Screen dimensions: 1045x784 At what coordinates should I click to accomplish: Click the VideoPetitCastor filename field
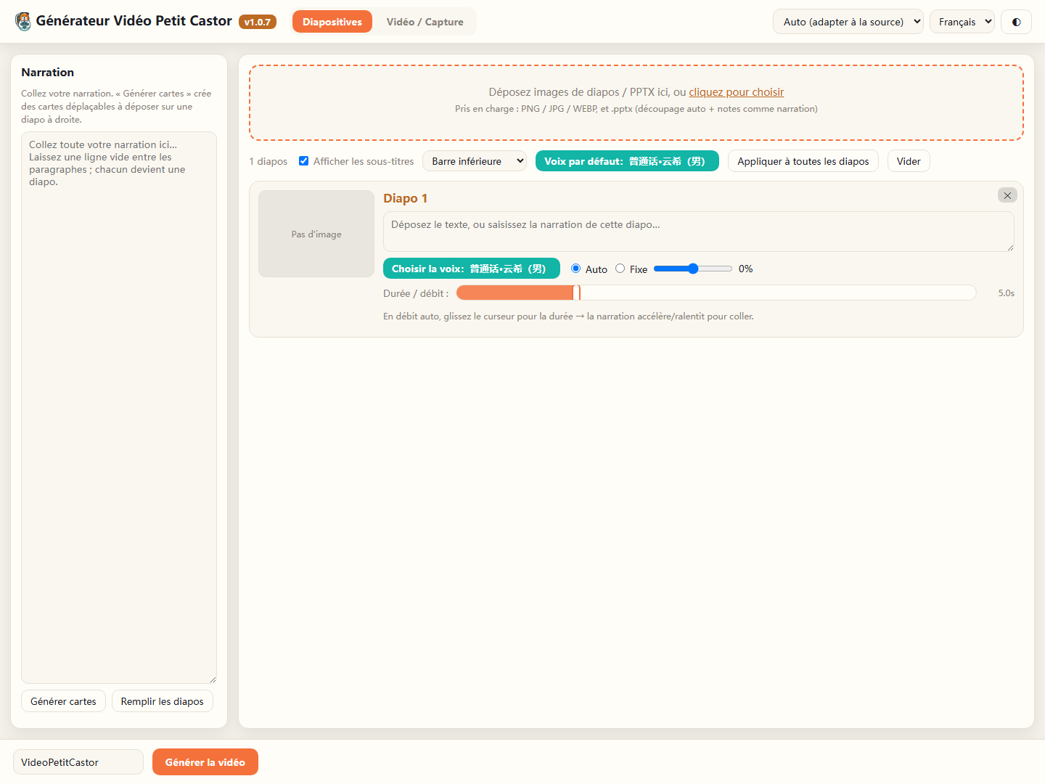pyautogui.click(x=78, y=762)
